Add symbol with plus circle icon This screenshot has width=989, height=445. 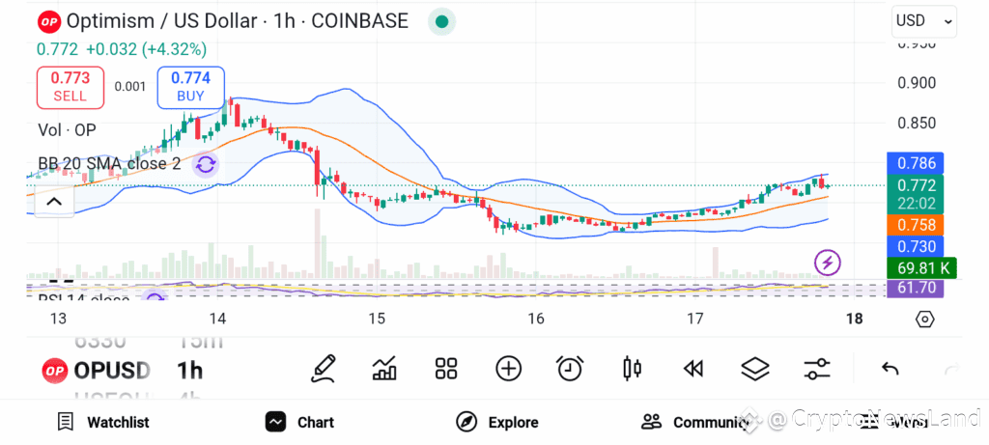(x=508, y=369)
